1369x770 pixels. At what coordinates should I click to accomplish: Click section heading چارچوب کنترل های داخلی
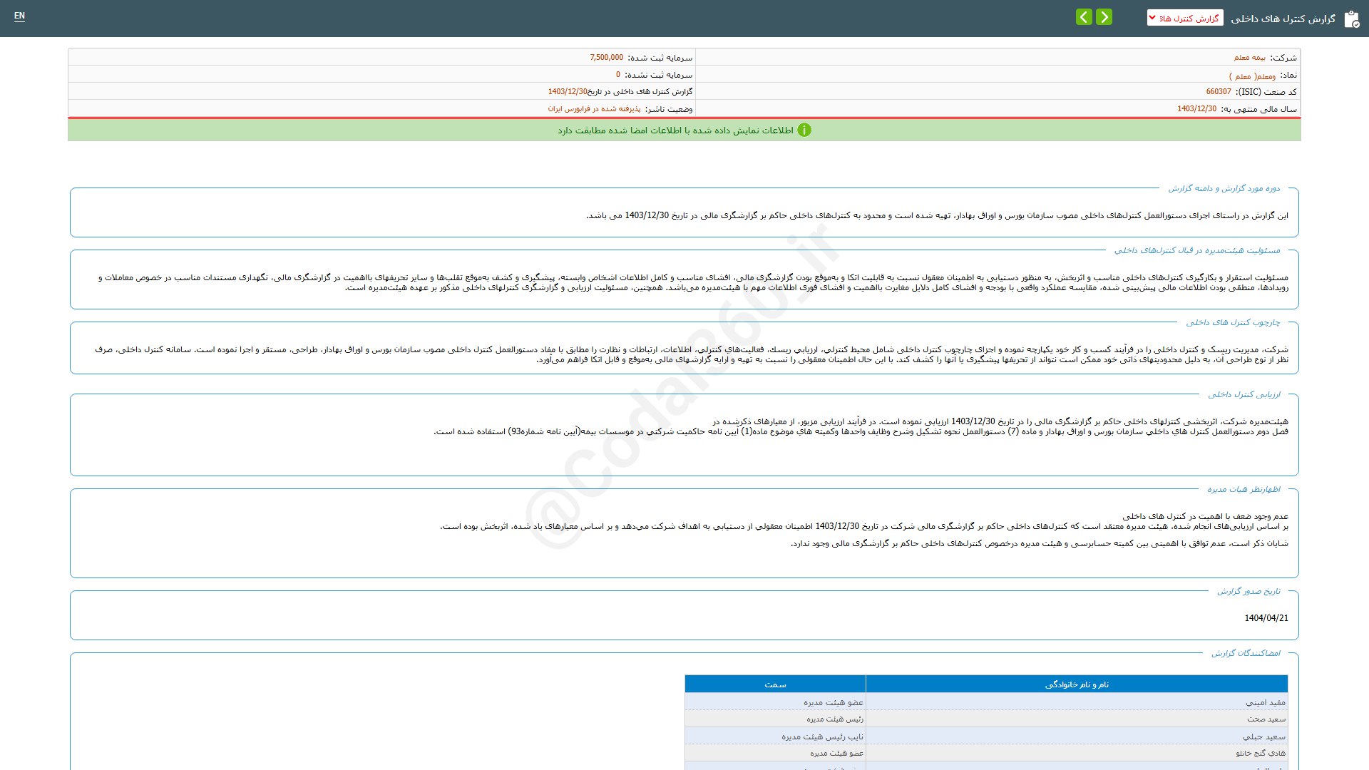click(1234, 323)
